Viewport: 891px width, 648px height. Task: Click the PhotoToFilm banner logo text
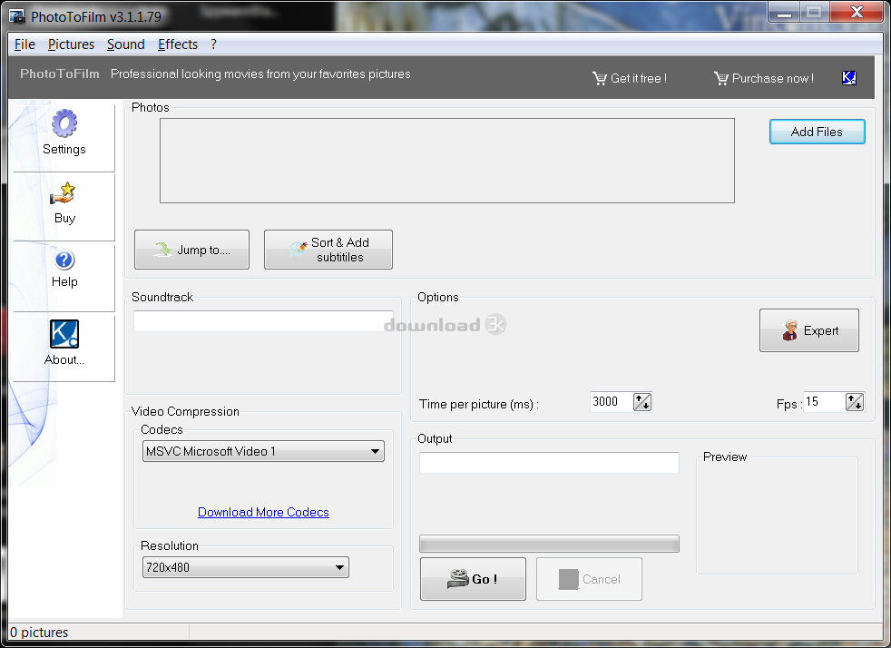[60, 74]
